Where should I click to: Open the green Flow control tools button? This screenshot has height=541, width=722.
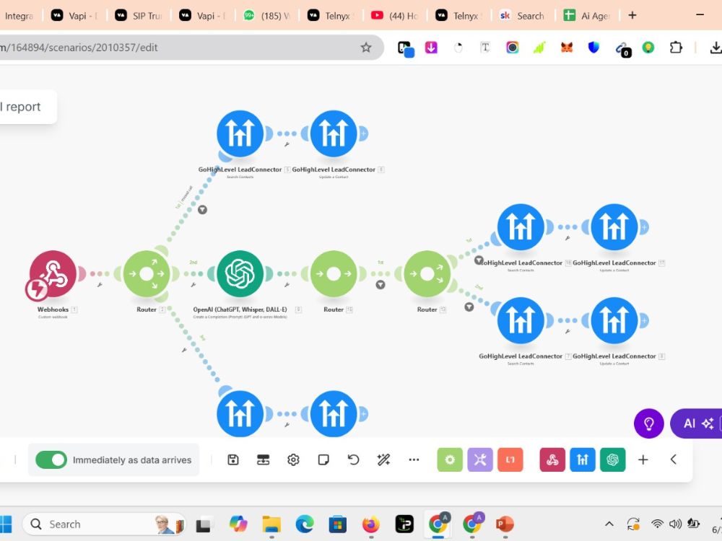pos(450,459)
